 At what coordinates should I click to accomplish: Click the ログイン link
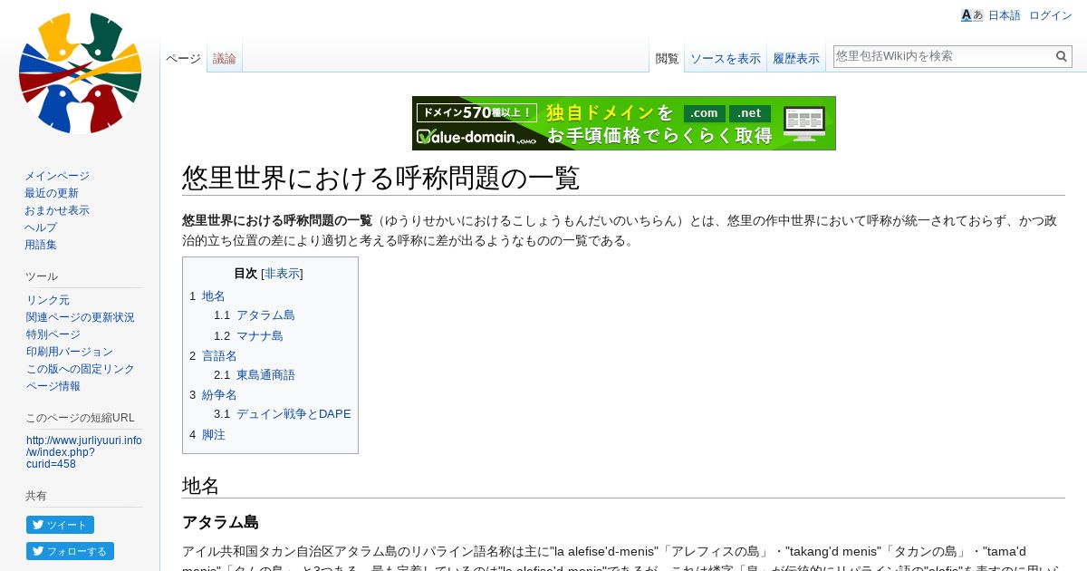click(1051, 15)
